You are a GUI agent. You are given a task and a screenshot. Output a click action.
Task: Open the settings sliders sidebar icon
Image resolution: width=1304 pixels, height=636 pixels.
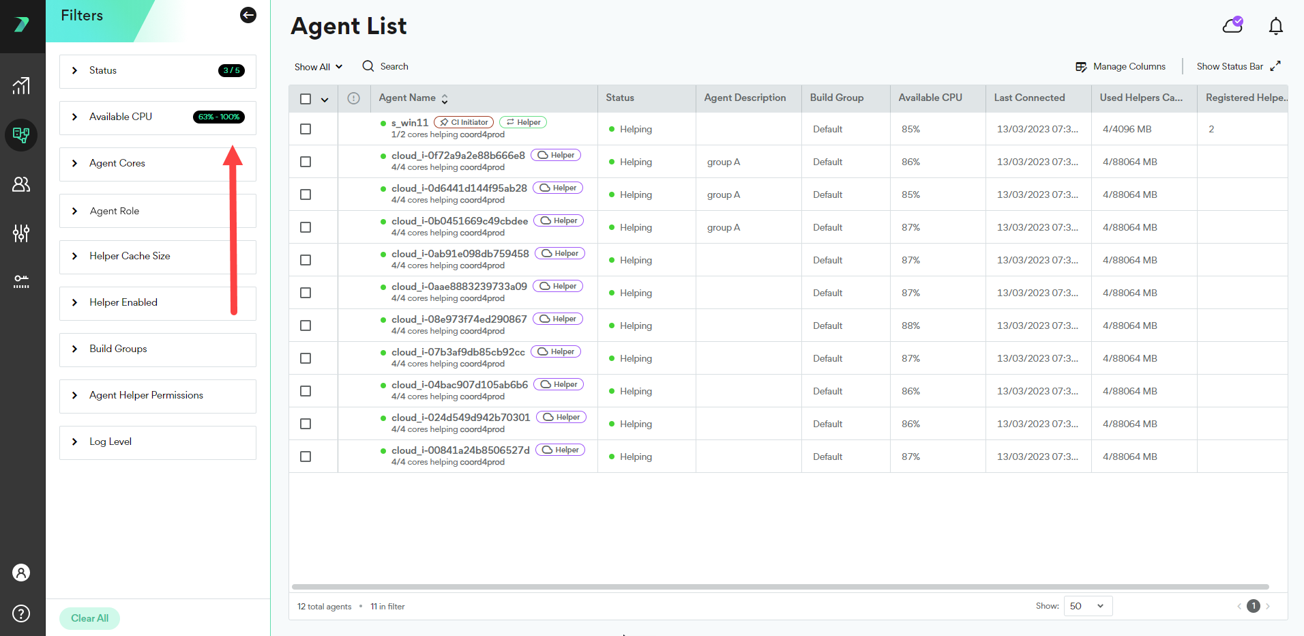coord(21,233)
